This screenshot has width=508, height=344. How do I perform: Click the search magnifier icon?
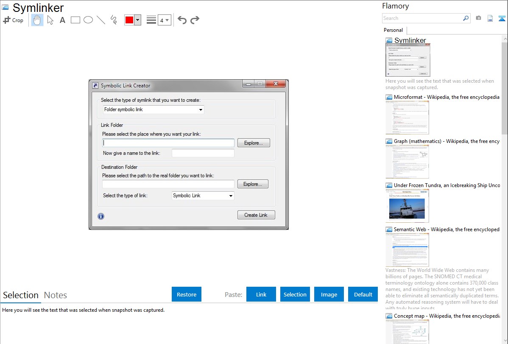point(466,18)
